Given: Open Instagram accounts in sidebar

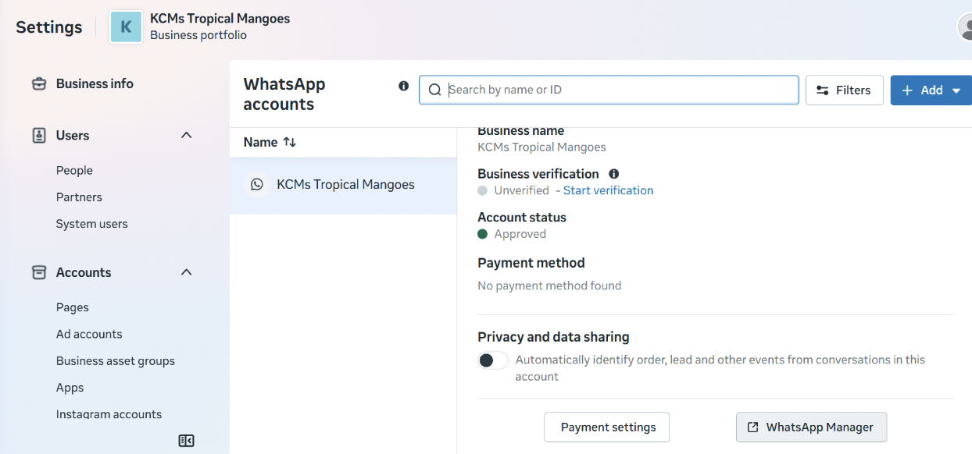Looking at the screenshot, I should tap(109, 414).
